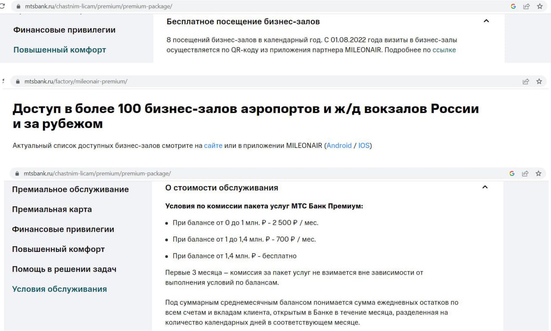Click the lock icon beside the mileonair-premium URL
Viewport: 551px width, 331px height.
click(18, 81)
